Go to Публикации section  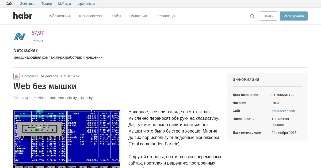[59, 16]
